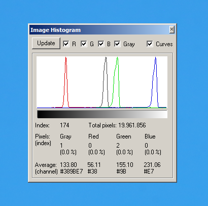Click the Gray pixel count 1
Screen dimensions: 208x206
pos(61,146)
